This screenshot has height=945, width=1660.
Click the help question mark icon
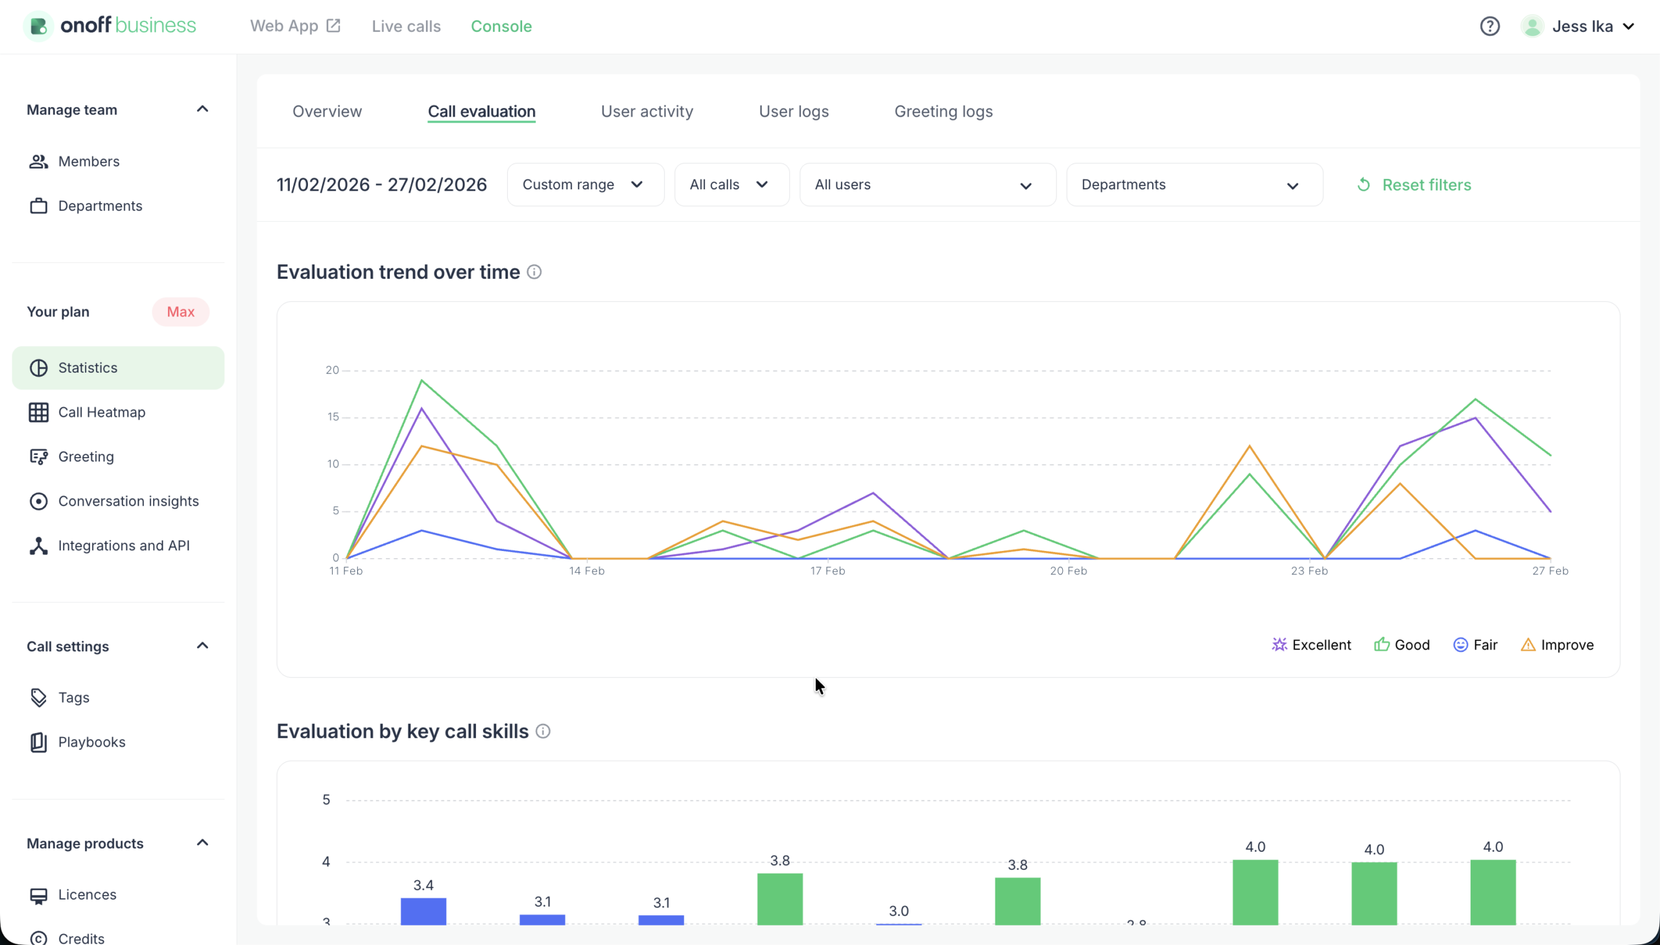point(1490,26)
